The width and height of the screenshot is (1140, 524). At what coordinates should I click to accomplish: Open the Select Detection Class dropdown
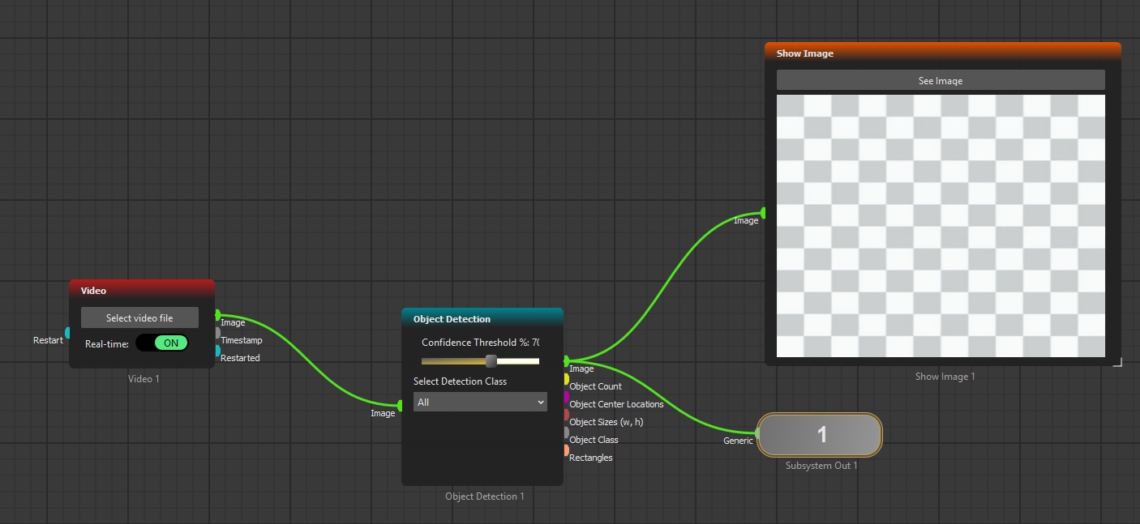(x=480, y=402)
